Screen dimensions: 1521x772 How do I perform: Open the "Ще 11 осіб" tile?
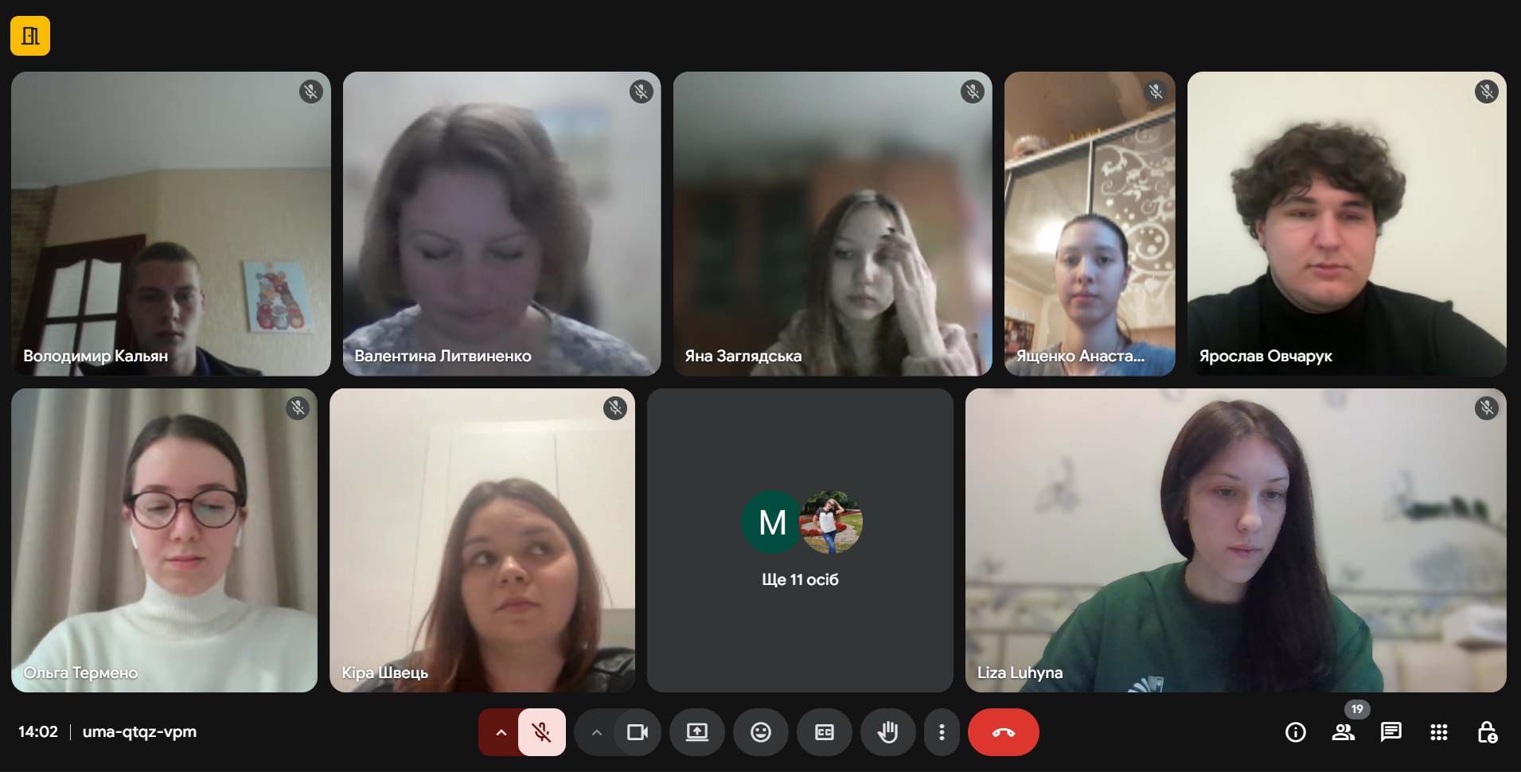[800, 540]
